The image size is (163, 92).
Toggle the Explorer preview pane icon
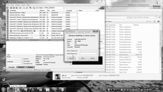[x=154, y=21]
